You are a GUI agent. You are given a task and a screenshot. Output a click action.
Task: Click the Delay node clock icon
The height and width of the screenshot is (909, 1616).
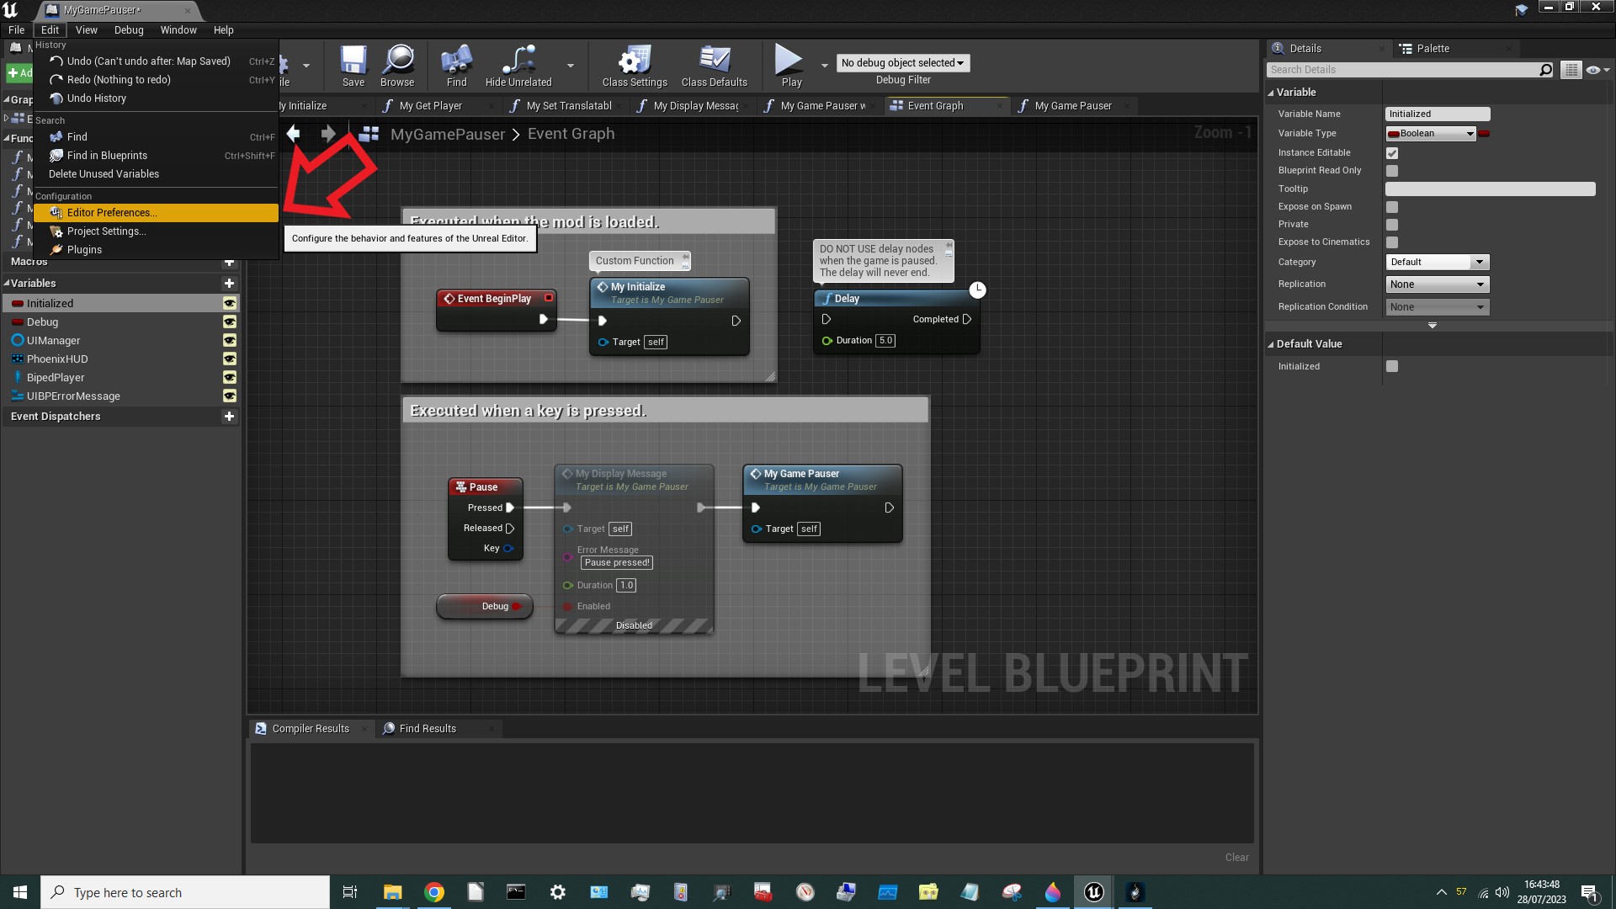pyautogui.click(x=977, y=290)
